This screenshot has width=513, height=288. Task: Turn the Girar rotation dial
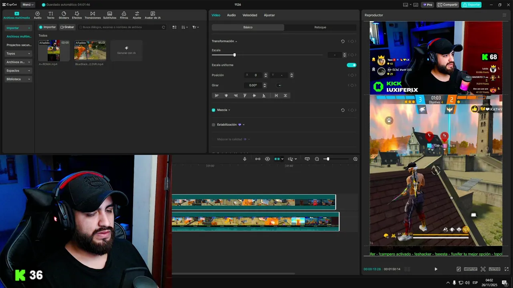(279, 85)
